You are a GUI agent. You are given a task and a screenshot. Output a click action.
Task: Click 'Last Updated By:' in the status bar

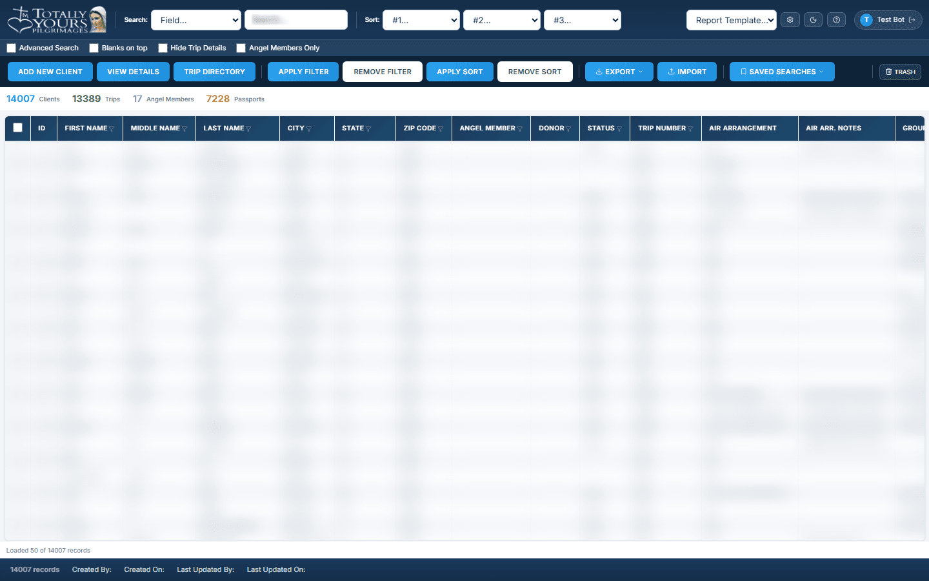tap(205, 569)
